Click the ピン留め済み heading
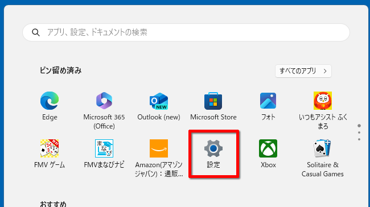This screenshot has height=207, width=370. point(60,71)
